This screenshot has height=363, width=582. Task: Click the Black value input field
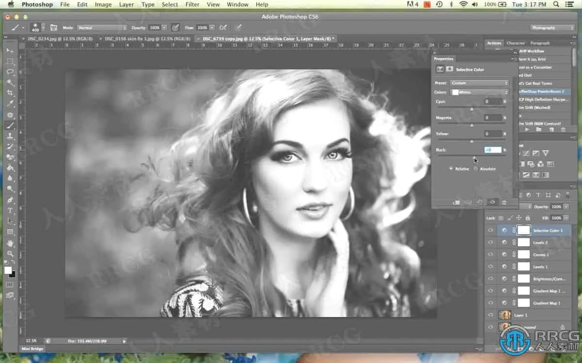[493, 150]
